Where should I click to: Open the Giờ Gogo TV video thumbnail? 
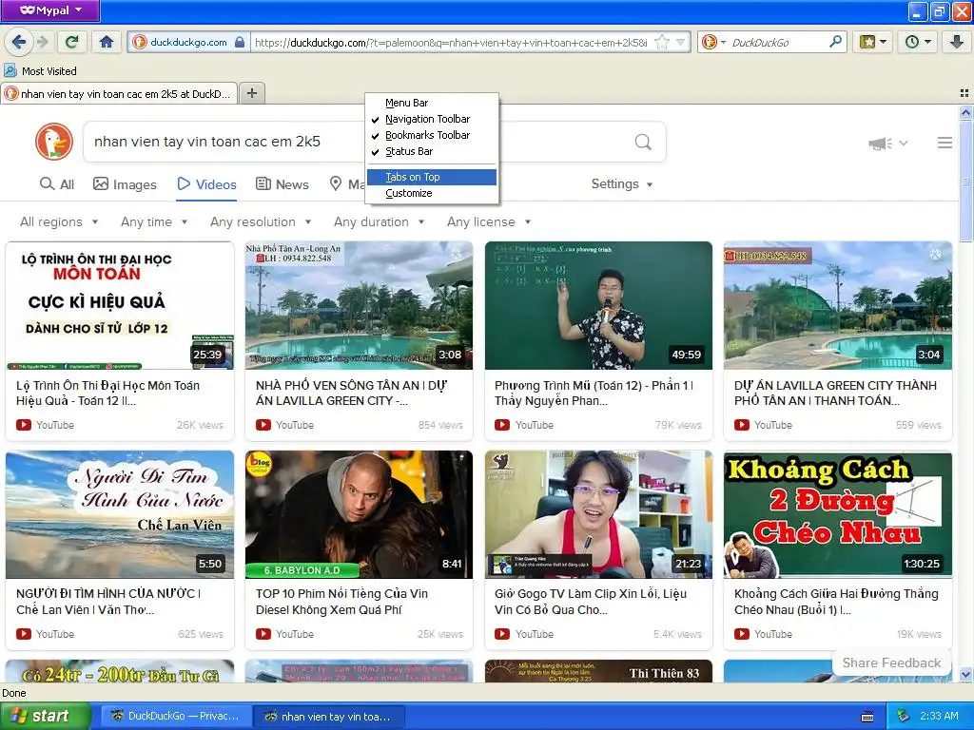(598, 514)
